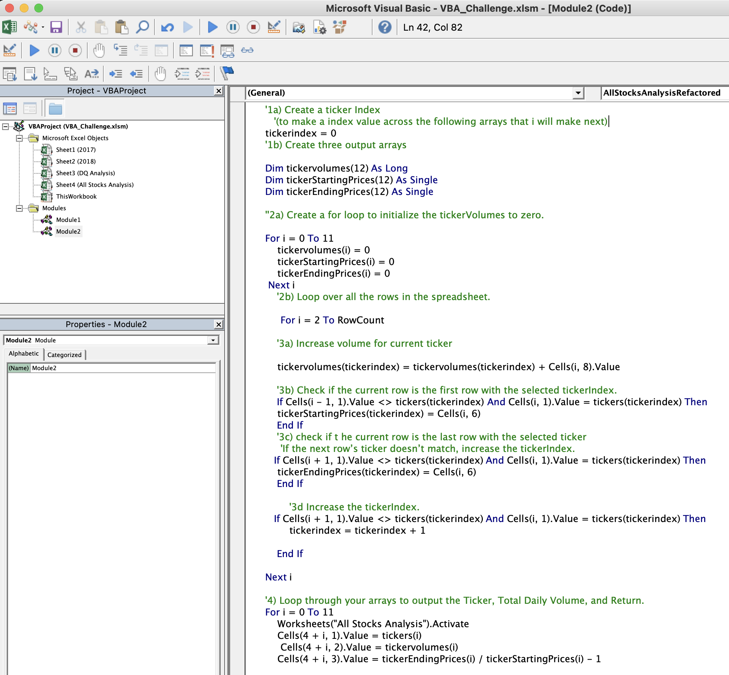The image size is (729, 675).
Task: Save the VBA project with floppy icon
Action: point(56,27)
